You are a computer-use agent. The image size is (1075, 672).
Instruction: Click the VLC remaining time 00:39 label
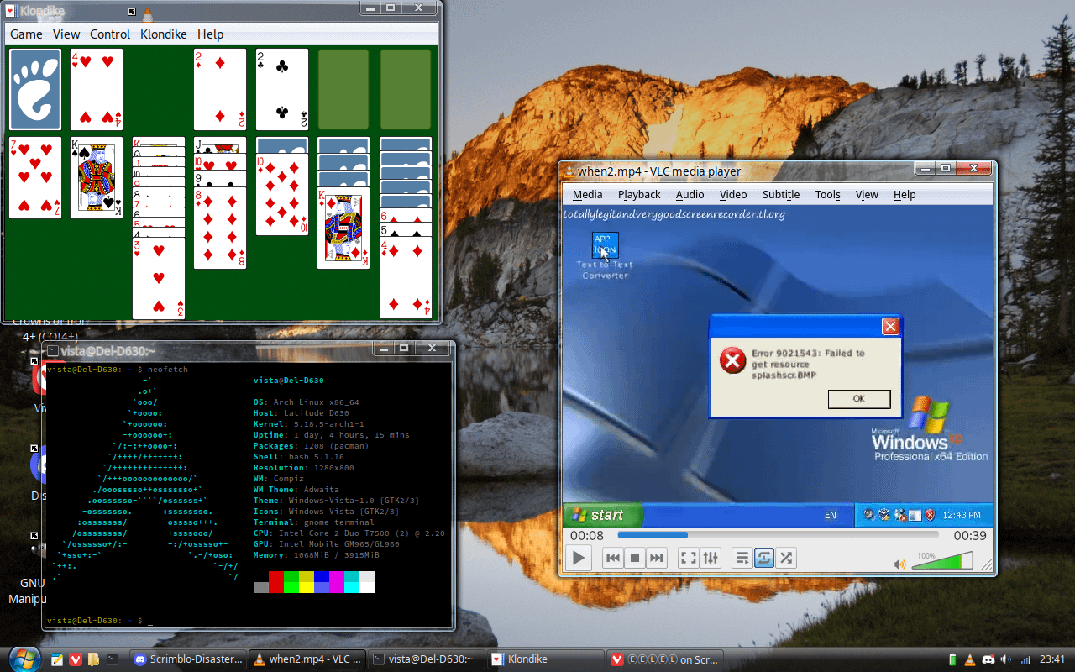coord(970,536)
